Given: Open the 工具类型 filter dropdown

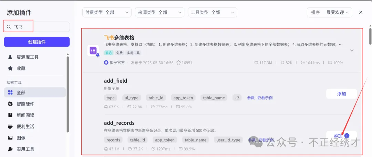Looking at the screenshot, I should (x=213, y=12).
